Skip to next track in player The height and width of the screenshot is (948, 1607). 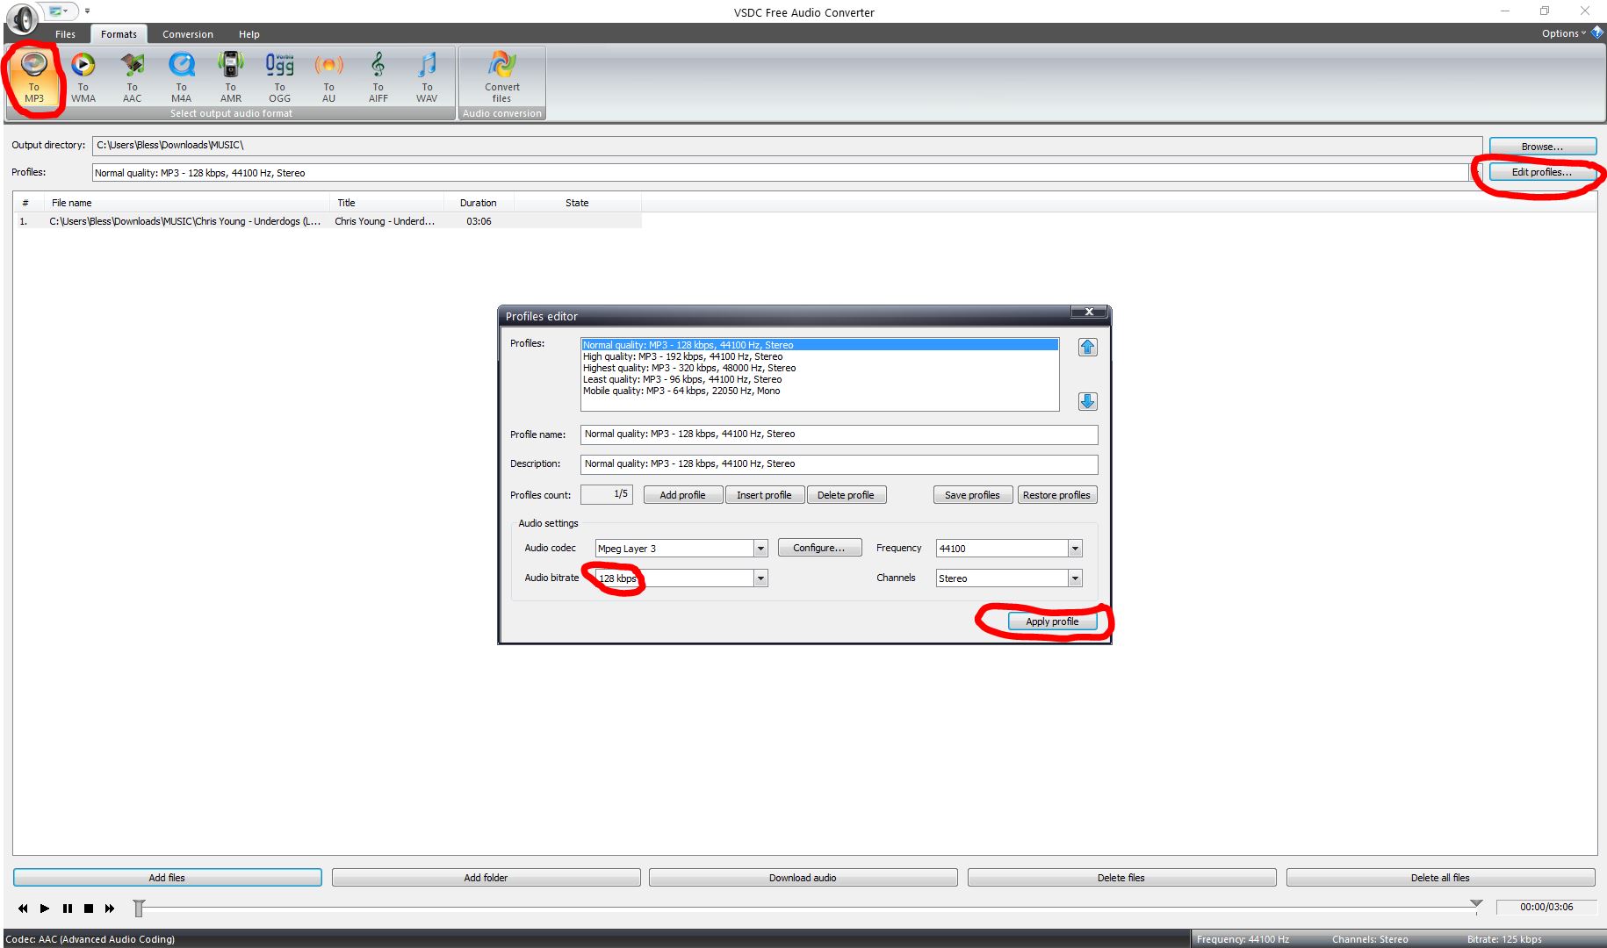click(110, 908)
